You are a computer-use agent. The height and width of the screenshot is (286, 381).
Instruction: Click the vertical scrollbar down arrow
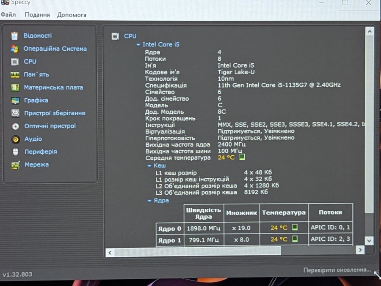pyautogui.click(x=369, y=240)
